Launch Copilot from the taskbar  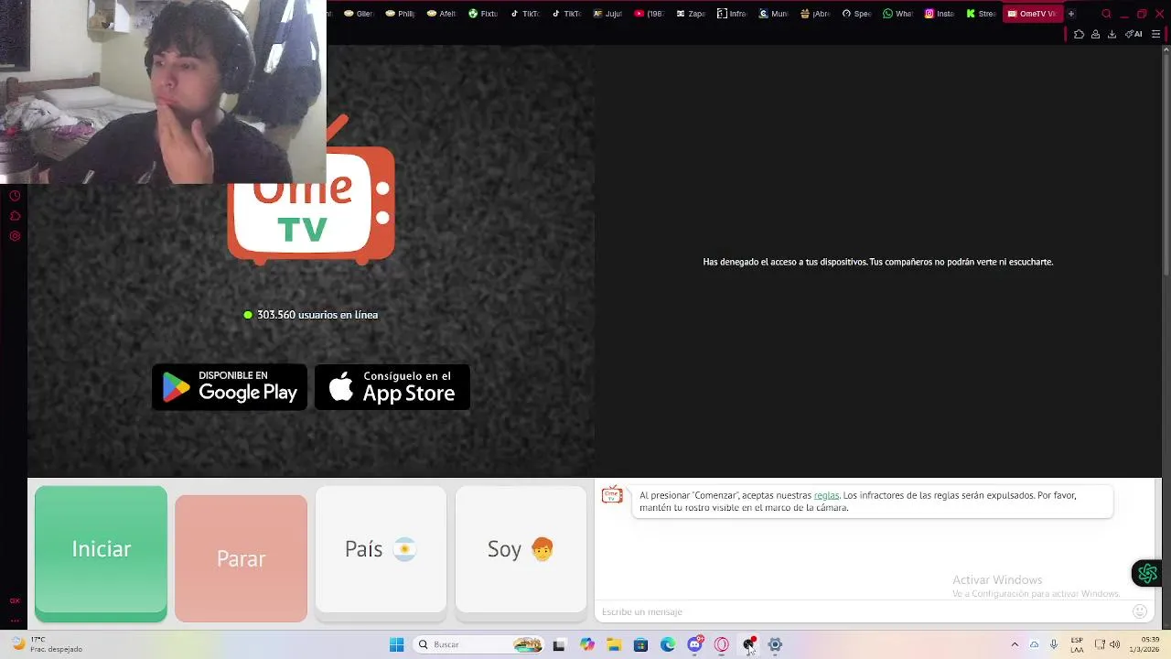tap(587, 644)
